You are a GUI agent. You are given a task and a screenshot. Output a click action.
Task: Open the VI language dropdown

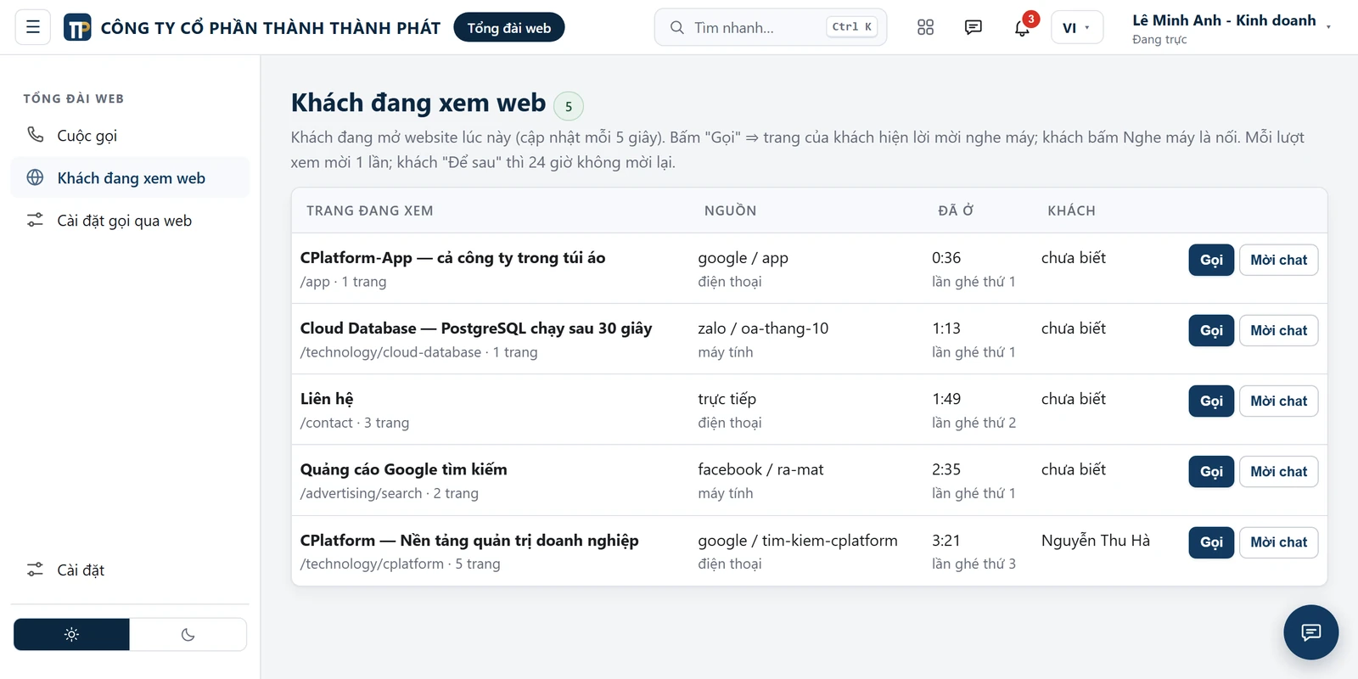[x=1076, y=27]
